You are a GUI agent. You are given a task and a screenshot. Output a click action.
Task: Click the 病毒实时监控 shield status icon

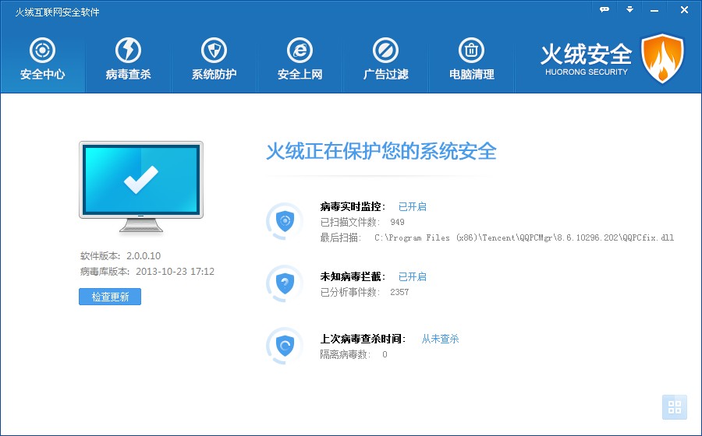coord(285,221)
